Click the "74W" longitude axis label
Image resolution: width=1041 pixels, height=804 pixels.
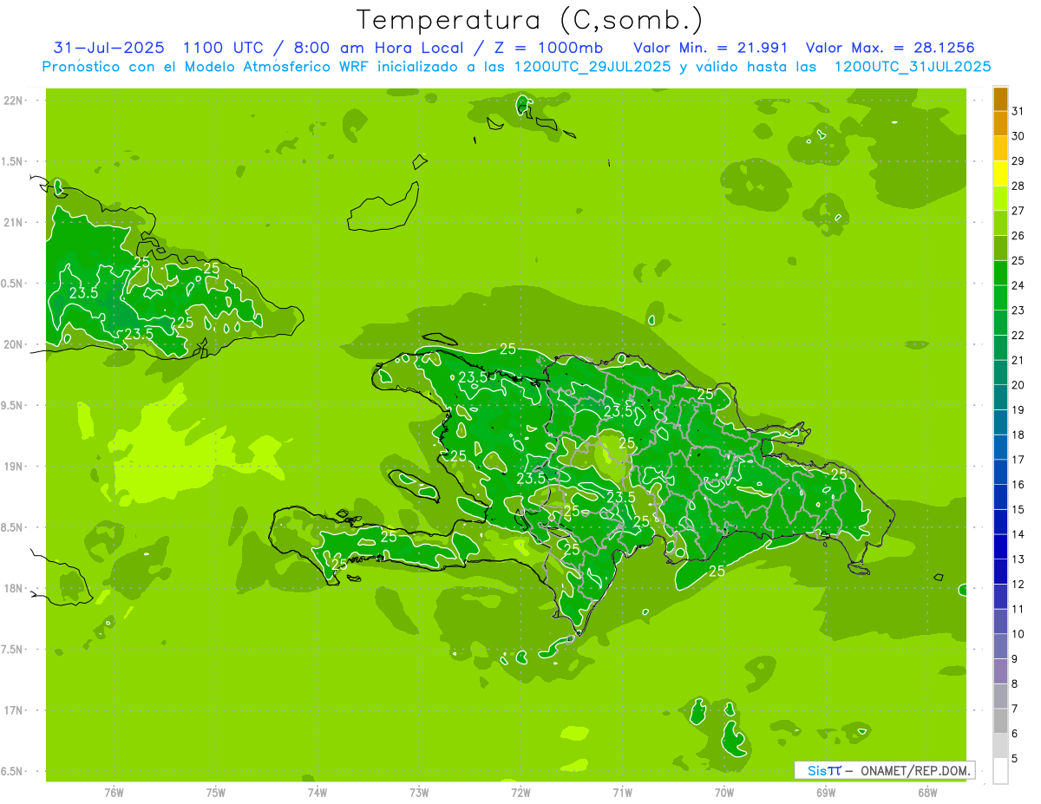pos(317,792)
